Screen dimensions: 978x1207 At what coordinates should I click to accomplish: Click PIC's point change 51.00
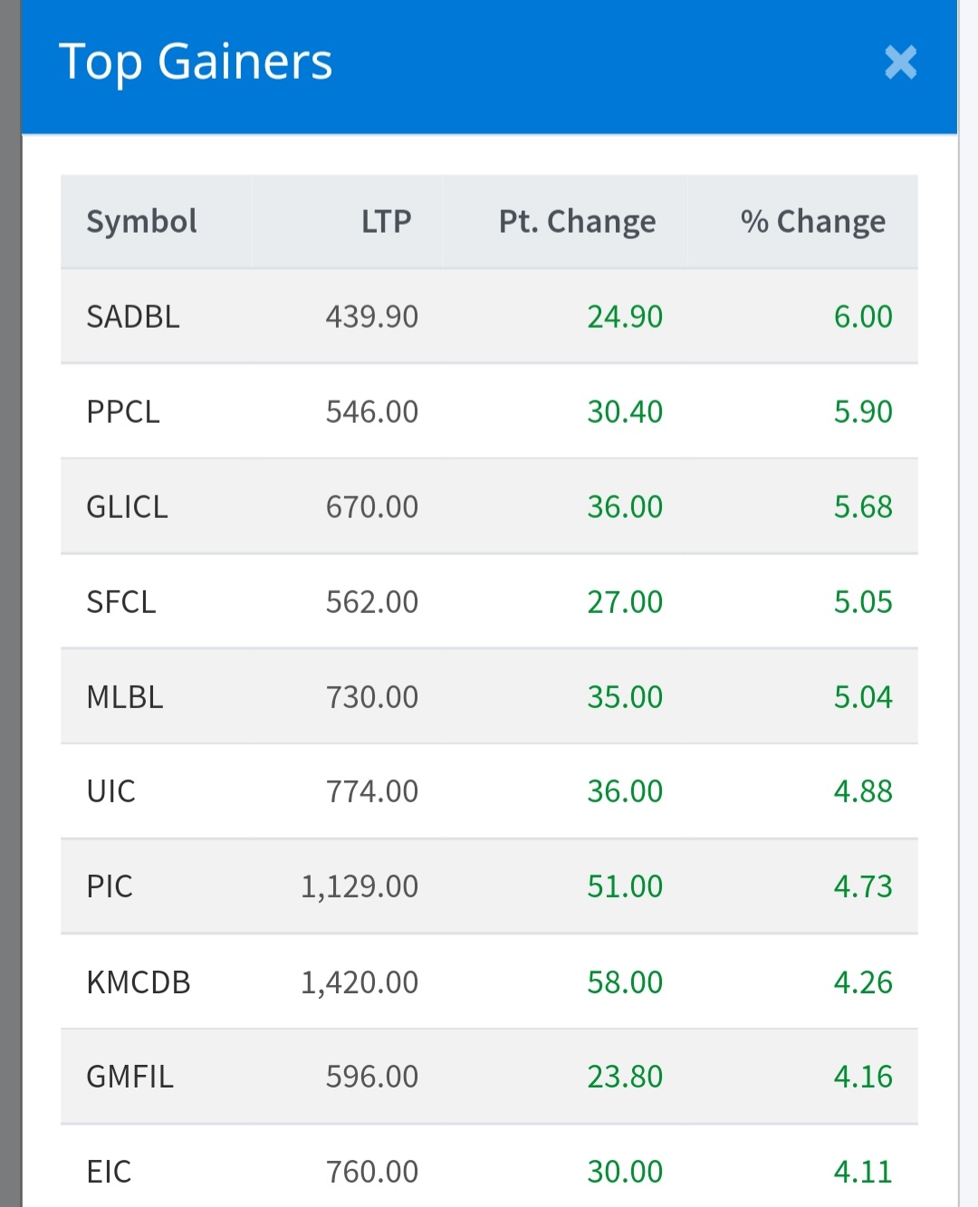click(625, 886)
